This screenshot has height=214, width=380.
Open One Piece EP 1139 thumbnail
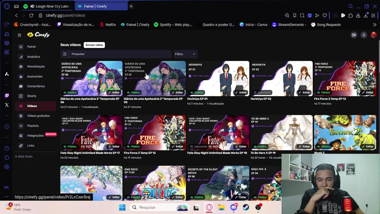(155, 183)
